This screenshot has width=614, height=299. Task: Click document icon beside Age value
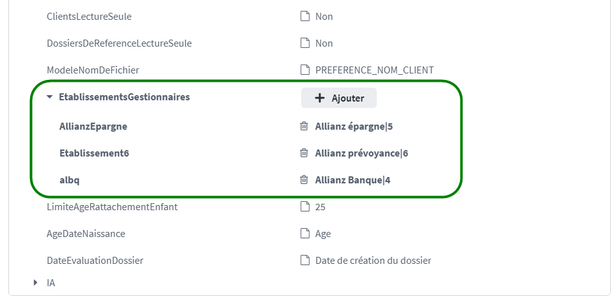point(306,234)
